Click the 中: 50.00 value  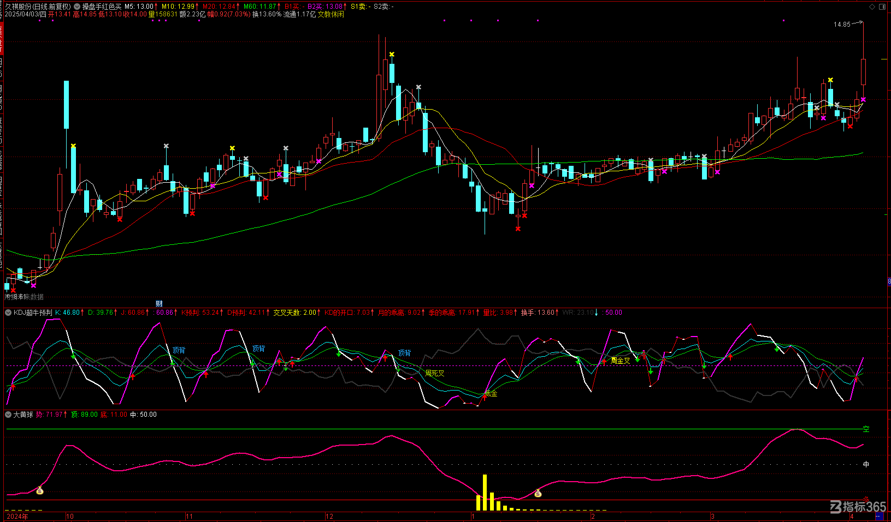pos(143,415)
